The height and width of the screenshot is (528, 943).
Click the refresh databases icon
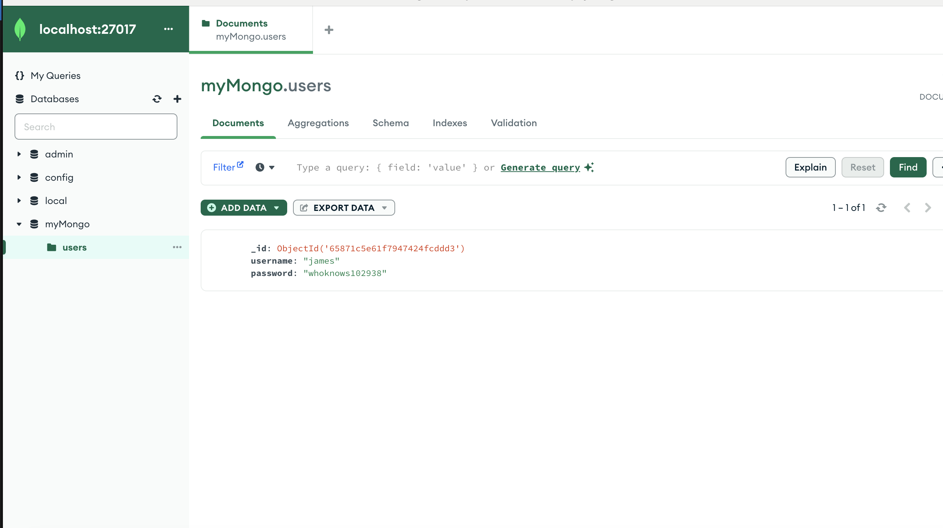(x=157, y=99)
